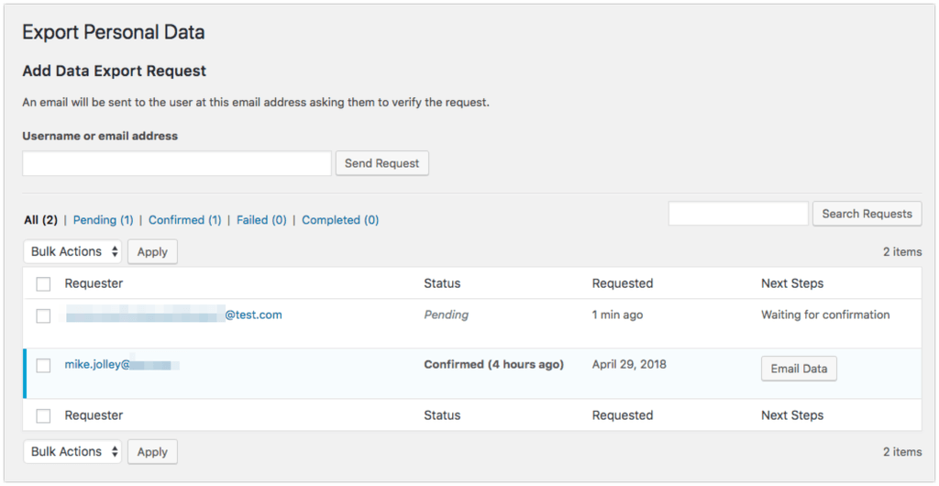Show Completed (0) requests
The height and width of the screenshot is (486, 939).
coord(340,220)
